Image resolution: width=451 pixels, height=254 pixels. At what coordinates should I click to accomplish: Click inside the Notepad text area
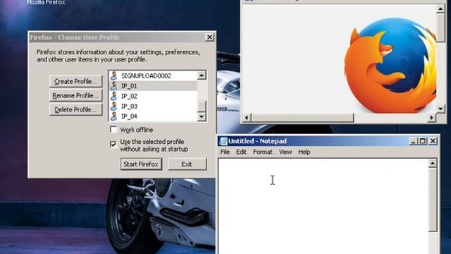(x=323, y=206)
